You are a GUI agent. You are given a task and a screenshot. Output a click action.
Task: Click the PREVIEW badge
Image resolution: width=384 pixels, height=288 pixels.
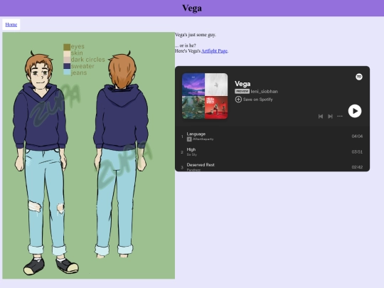point(242,91)
